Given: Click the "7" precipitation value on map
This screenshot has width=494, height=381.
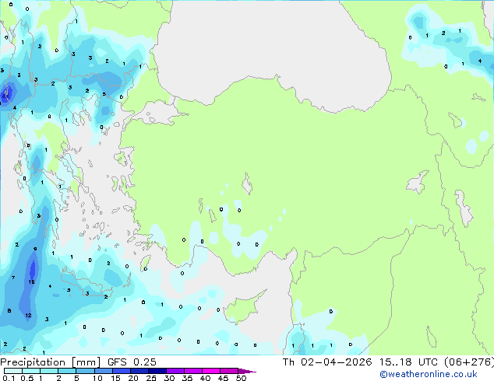Looking at the screenshot, I should 13,278.
